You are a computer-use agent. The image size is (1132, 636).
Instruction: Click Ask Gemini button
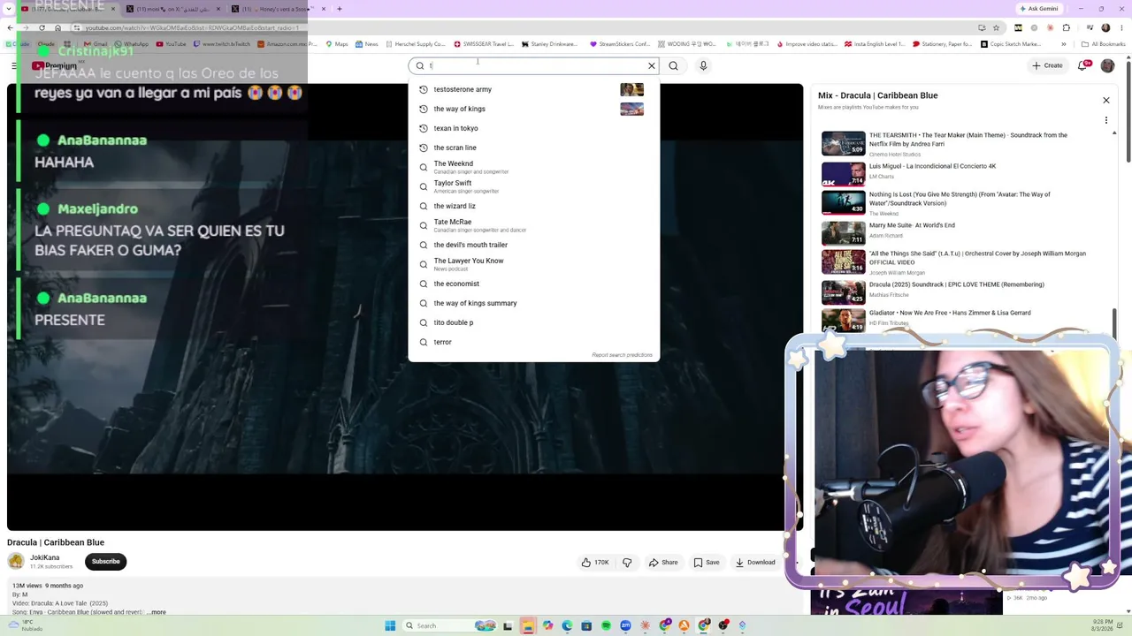click(x=1039, y=9)
